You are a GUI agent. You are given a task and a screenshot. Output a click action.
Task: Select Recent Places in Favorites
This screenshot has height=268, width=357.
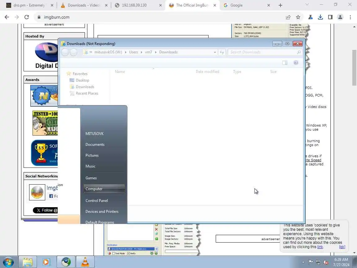87,93
